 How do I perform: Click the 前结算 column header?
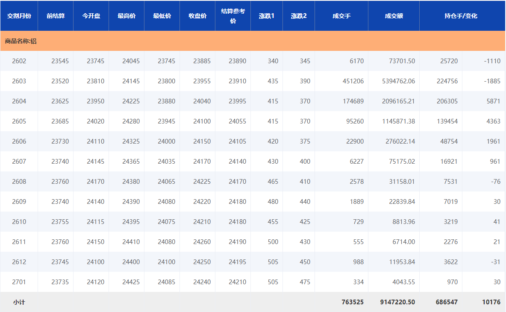pos(56,16)
